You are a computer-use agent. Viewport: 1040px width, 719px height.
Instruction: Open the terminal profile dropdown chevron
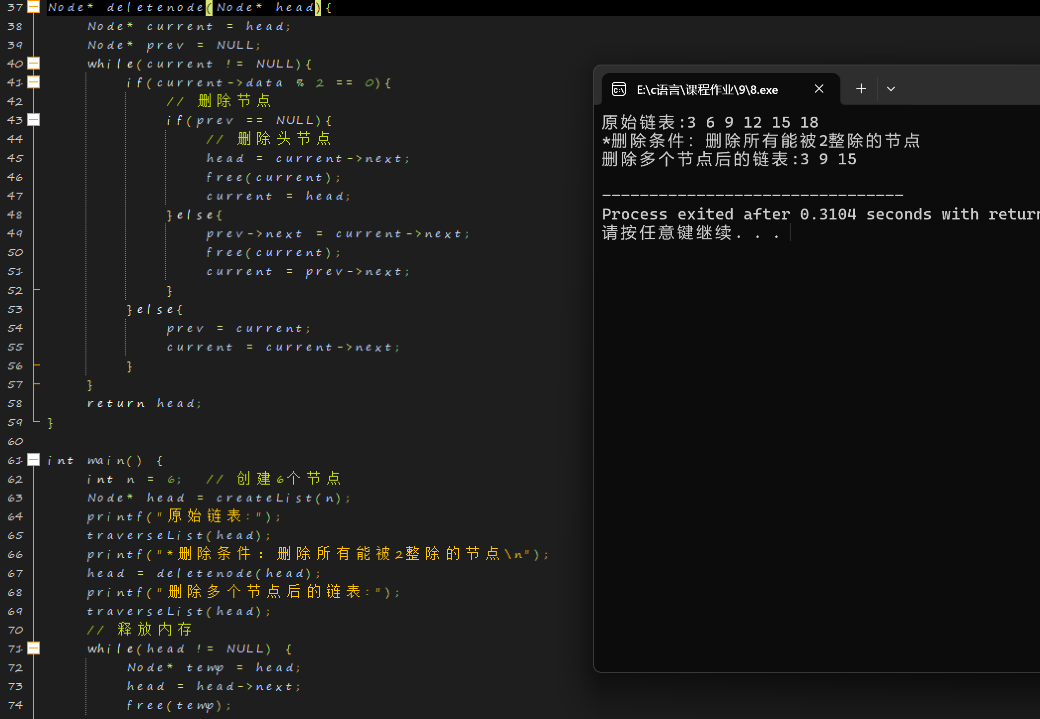(891, 89)
